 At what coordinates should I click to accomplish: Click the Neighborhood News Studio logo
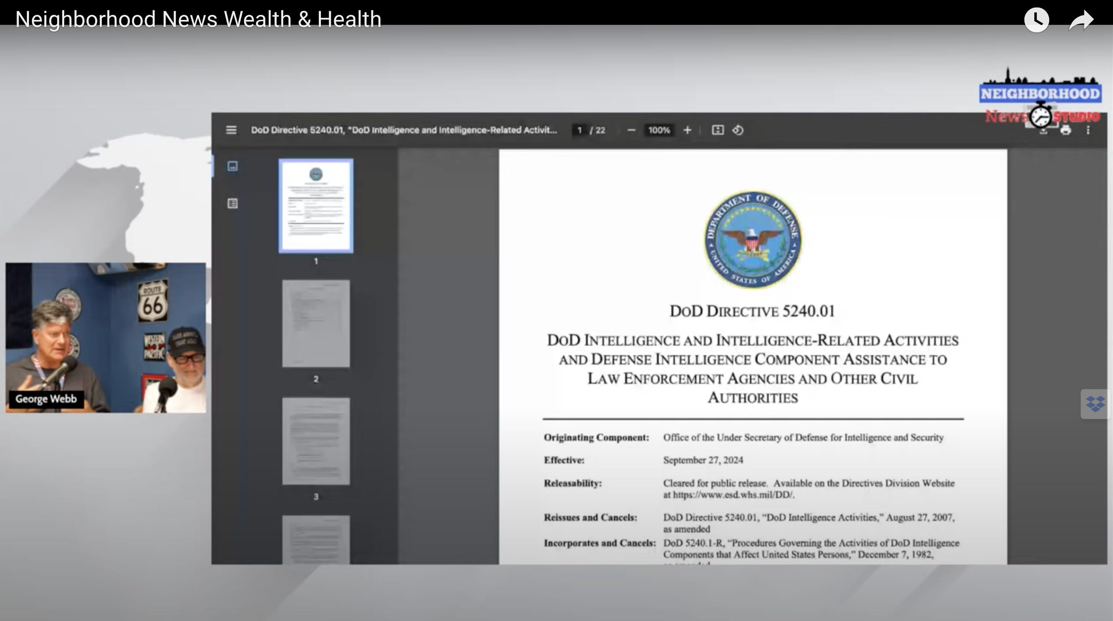click(x=1041, y=99)
